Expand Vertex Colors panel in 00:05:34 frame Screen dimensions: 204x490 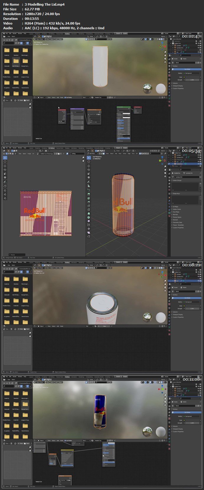177,209
